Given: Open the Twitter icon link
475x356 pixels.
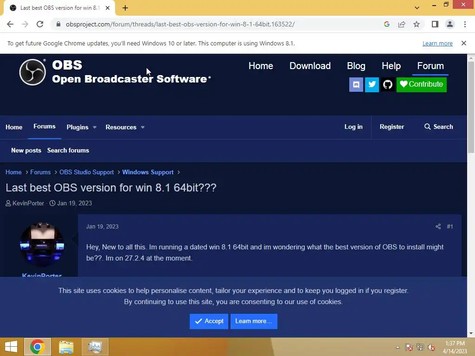Looking at the screenshot, I should (372, 84).
